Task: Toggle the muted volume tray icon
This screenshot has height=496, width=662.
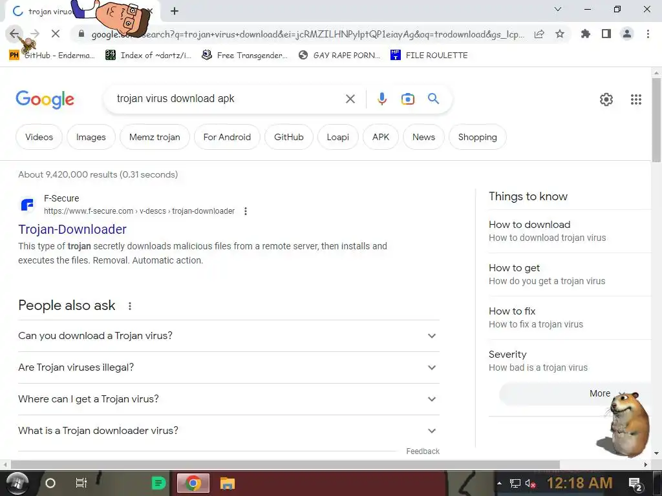Action: point(530,483)
